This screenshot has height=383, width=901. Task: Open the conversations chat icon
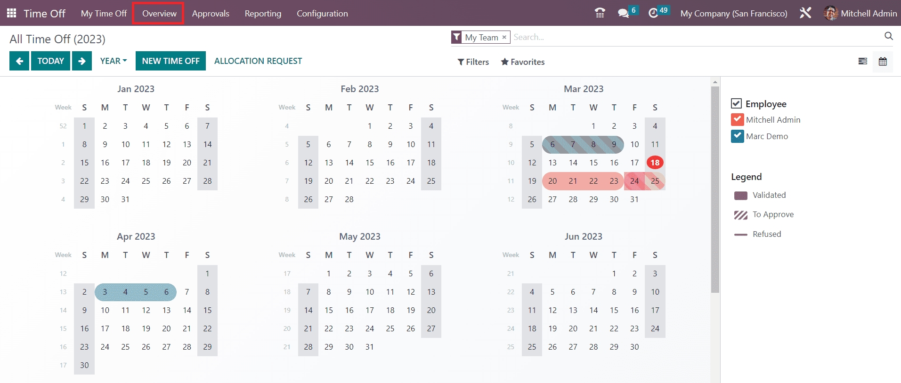coord(623,13)
